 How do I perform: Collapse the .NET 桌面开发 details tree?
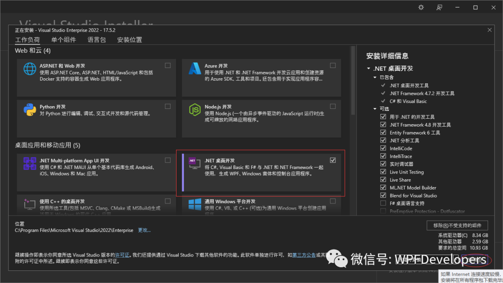pos(368,68)
